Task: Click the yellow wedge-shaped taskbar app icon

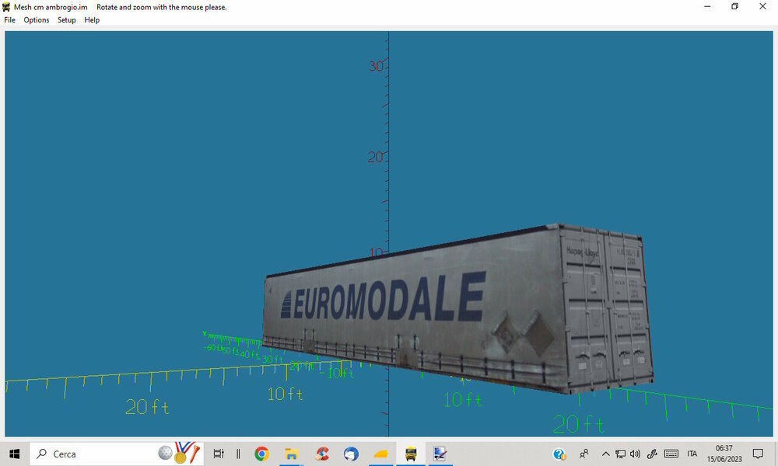Action: 380,454
